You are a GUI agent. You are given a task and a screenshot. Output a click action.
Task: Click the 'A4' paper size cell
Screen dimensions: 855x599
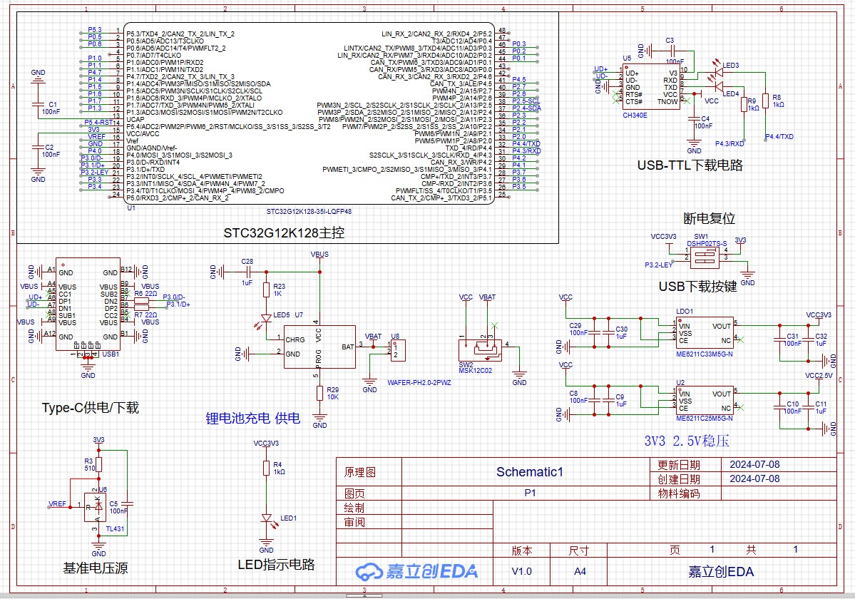pyautogui.click(x=580, y=571)
